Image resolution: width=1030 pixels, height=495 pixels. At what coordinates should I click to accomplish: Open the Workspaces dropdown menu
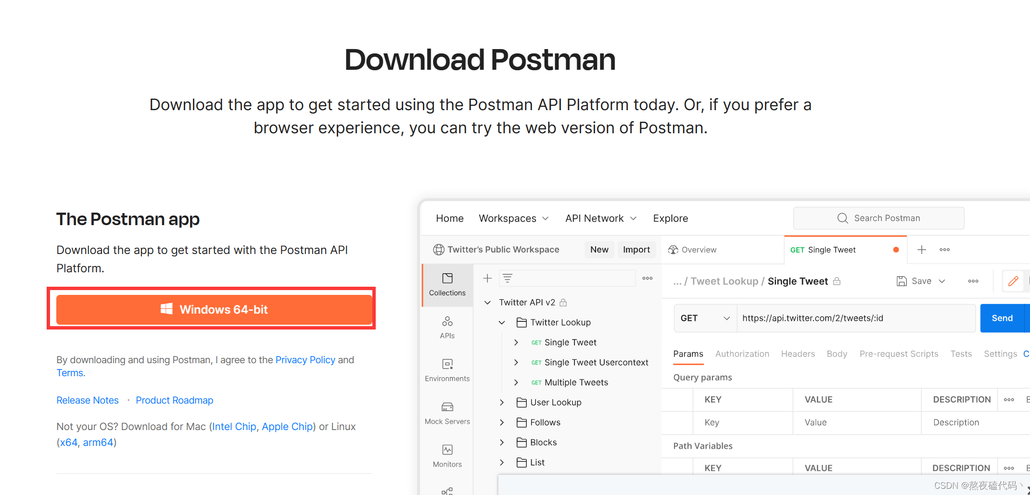click(514, 218)
